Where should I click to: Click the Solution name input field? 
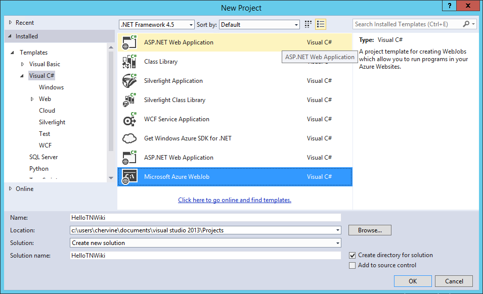[205, 255]
